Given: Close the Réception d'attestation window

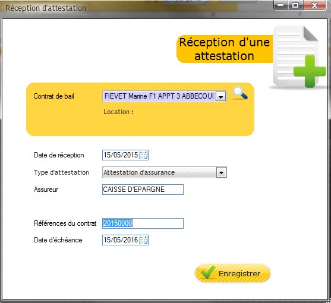Looking at the screenshot, I should (314, 5).
